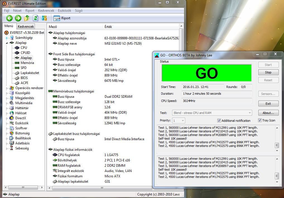Click the green Forward arrow toolbar icon
Screen dimensions: 284x198
(x=18, y=18)
